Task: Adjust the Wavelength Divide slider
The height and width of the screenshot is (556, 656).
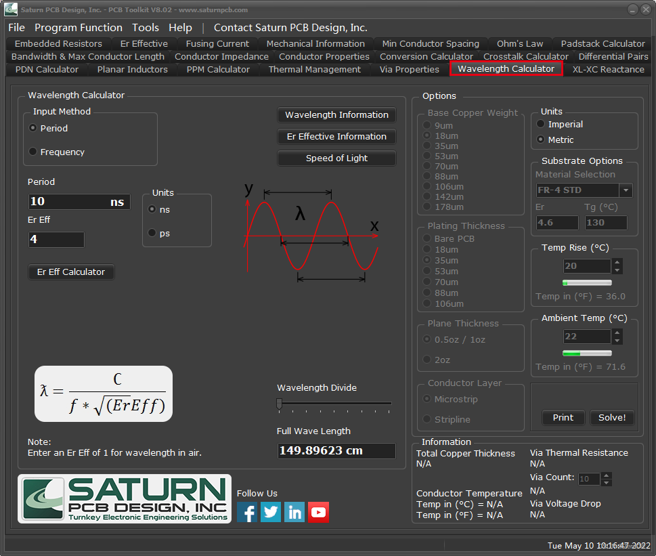Action: click(279, 404)
